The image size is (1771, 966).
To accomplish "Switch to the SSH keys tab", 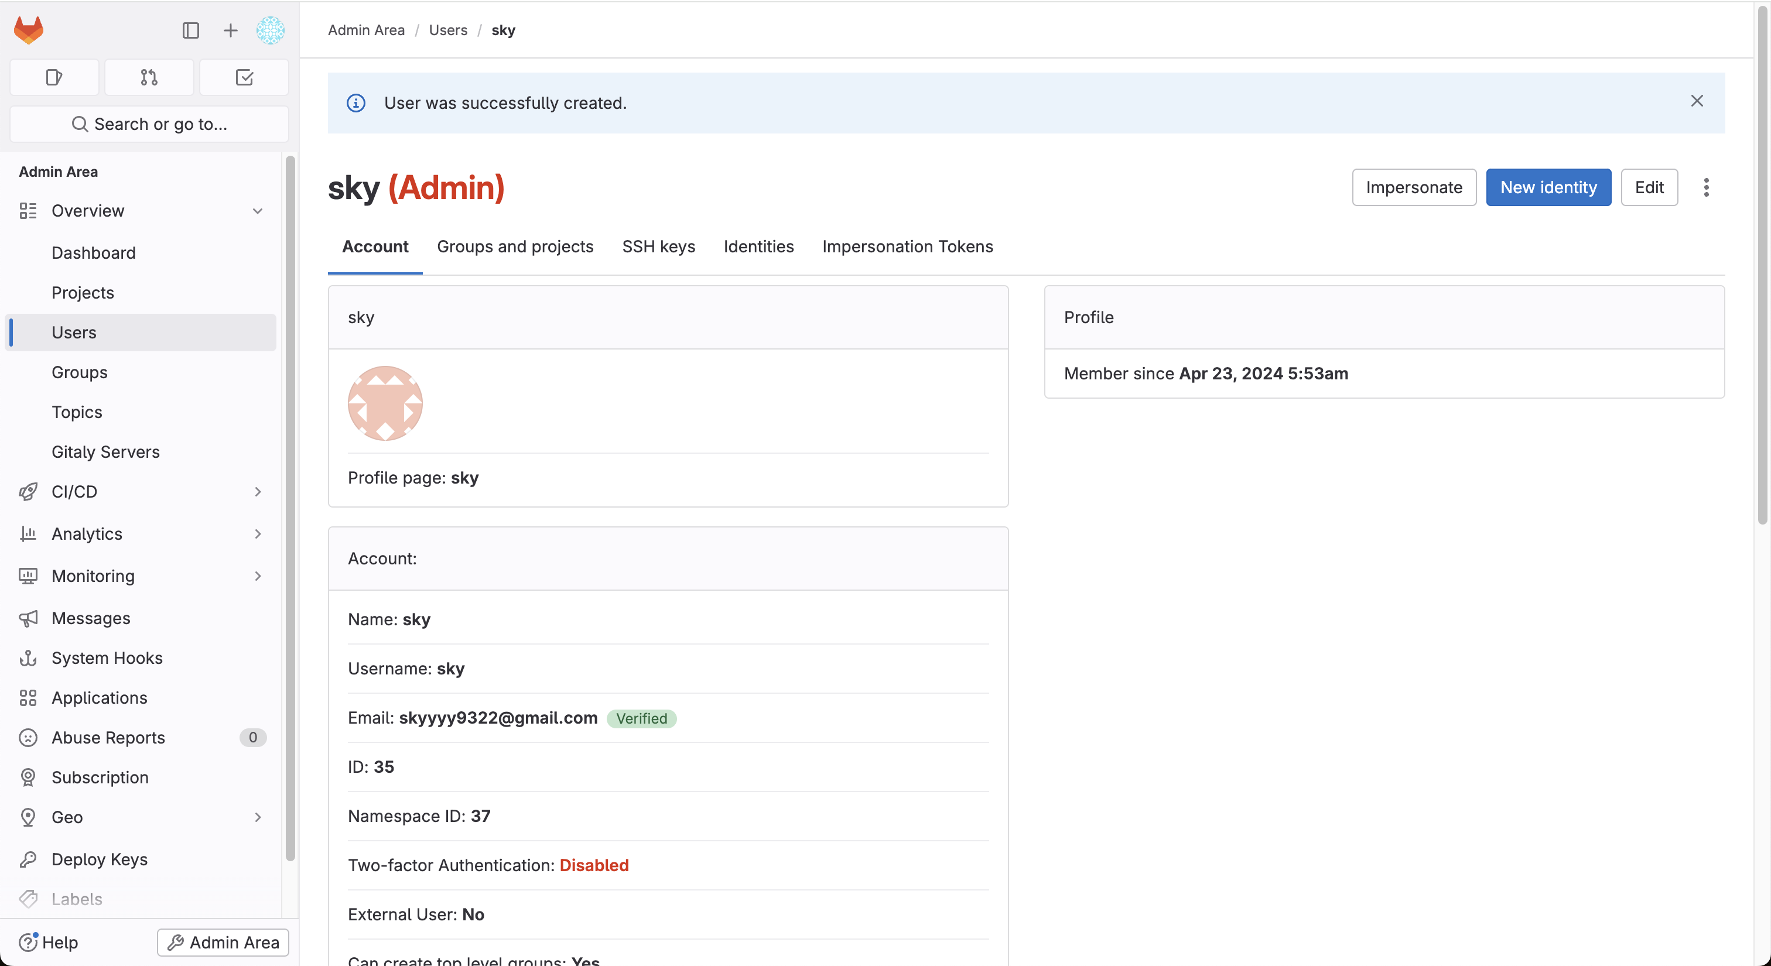I will 658,246.
